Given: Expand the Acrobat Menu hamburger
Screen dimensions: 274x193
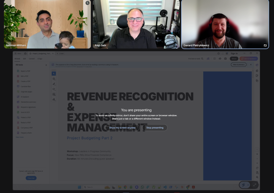Looking at the screenshot, I should pyautogui.click(x=18, y=54).
